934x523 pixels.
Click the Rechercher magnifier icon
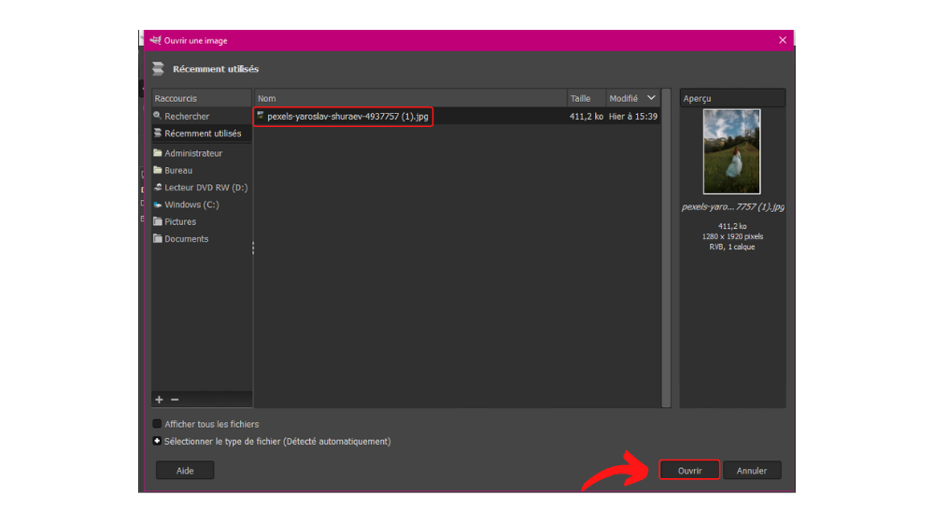pyautogui.click(x=157, y=116)
